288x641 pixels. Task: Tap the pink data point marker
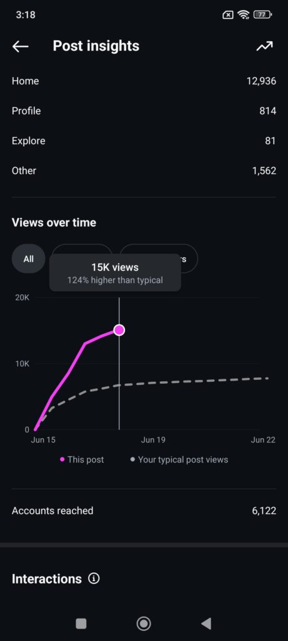point(119,330)
